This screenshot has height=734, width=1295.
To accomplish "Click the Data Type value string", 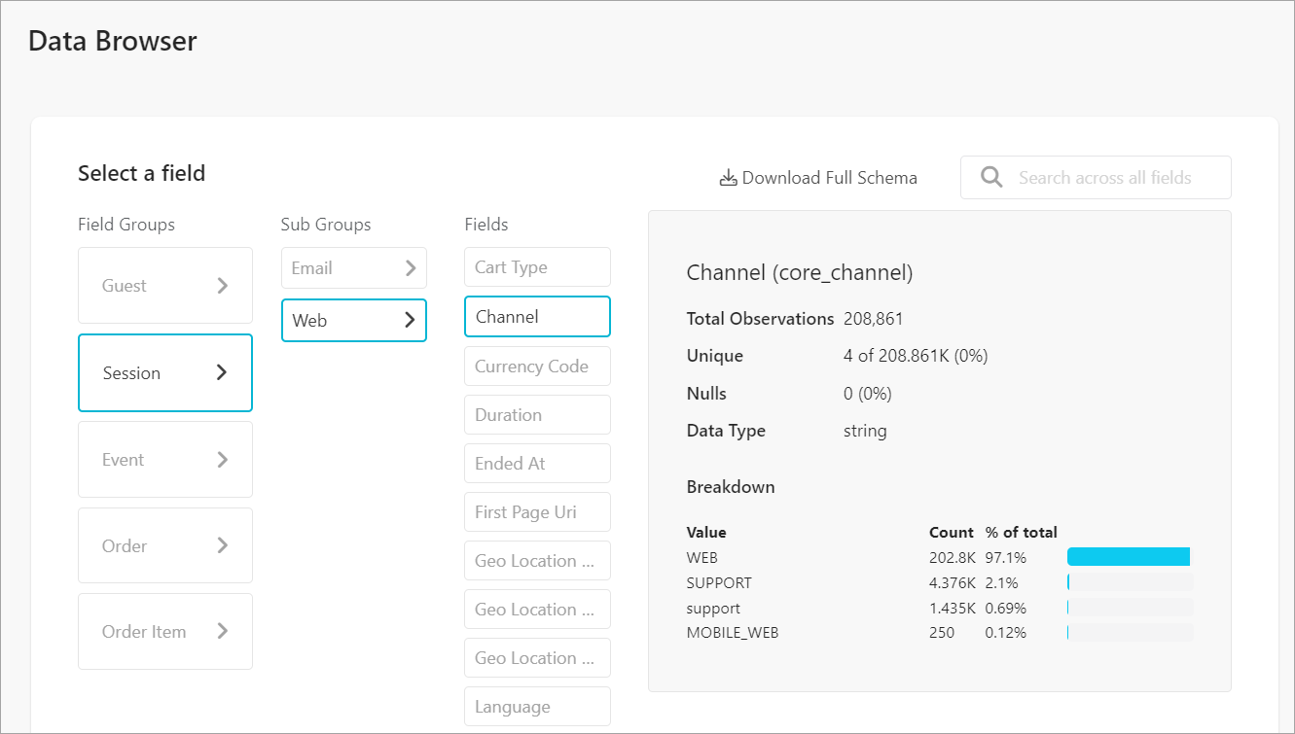I will (865, 431).
